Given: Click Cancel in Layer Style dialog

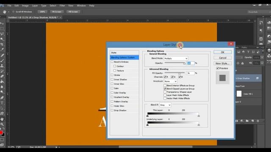Looking at the screenshot, I should [222, 58].
